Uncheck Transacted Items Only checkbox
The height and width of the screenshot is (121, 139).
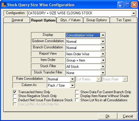coord(15,92)
